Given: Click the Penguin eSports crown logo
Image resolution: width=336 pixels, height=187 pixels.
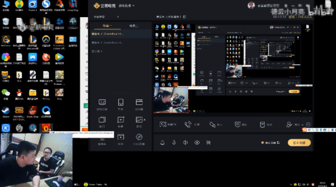Looking at the screenshot, I should (97, 6).
